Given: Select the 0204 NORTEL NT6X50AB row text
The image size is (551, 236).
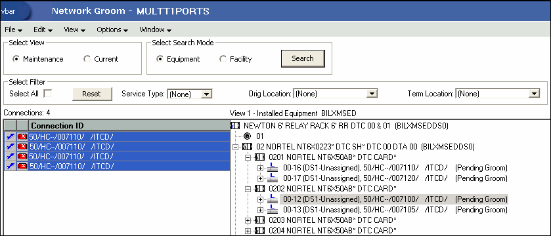Looking at the screenshot, I should point(332,231).
